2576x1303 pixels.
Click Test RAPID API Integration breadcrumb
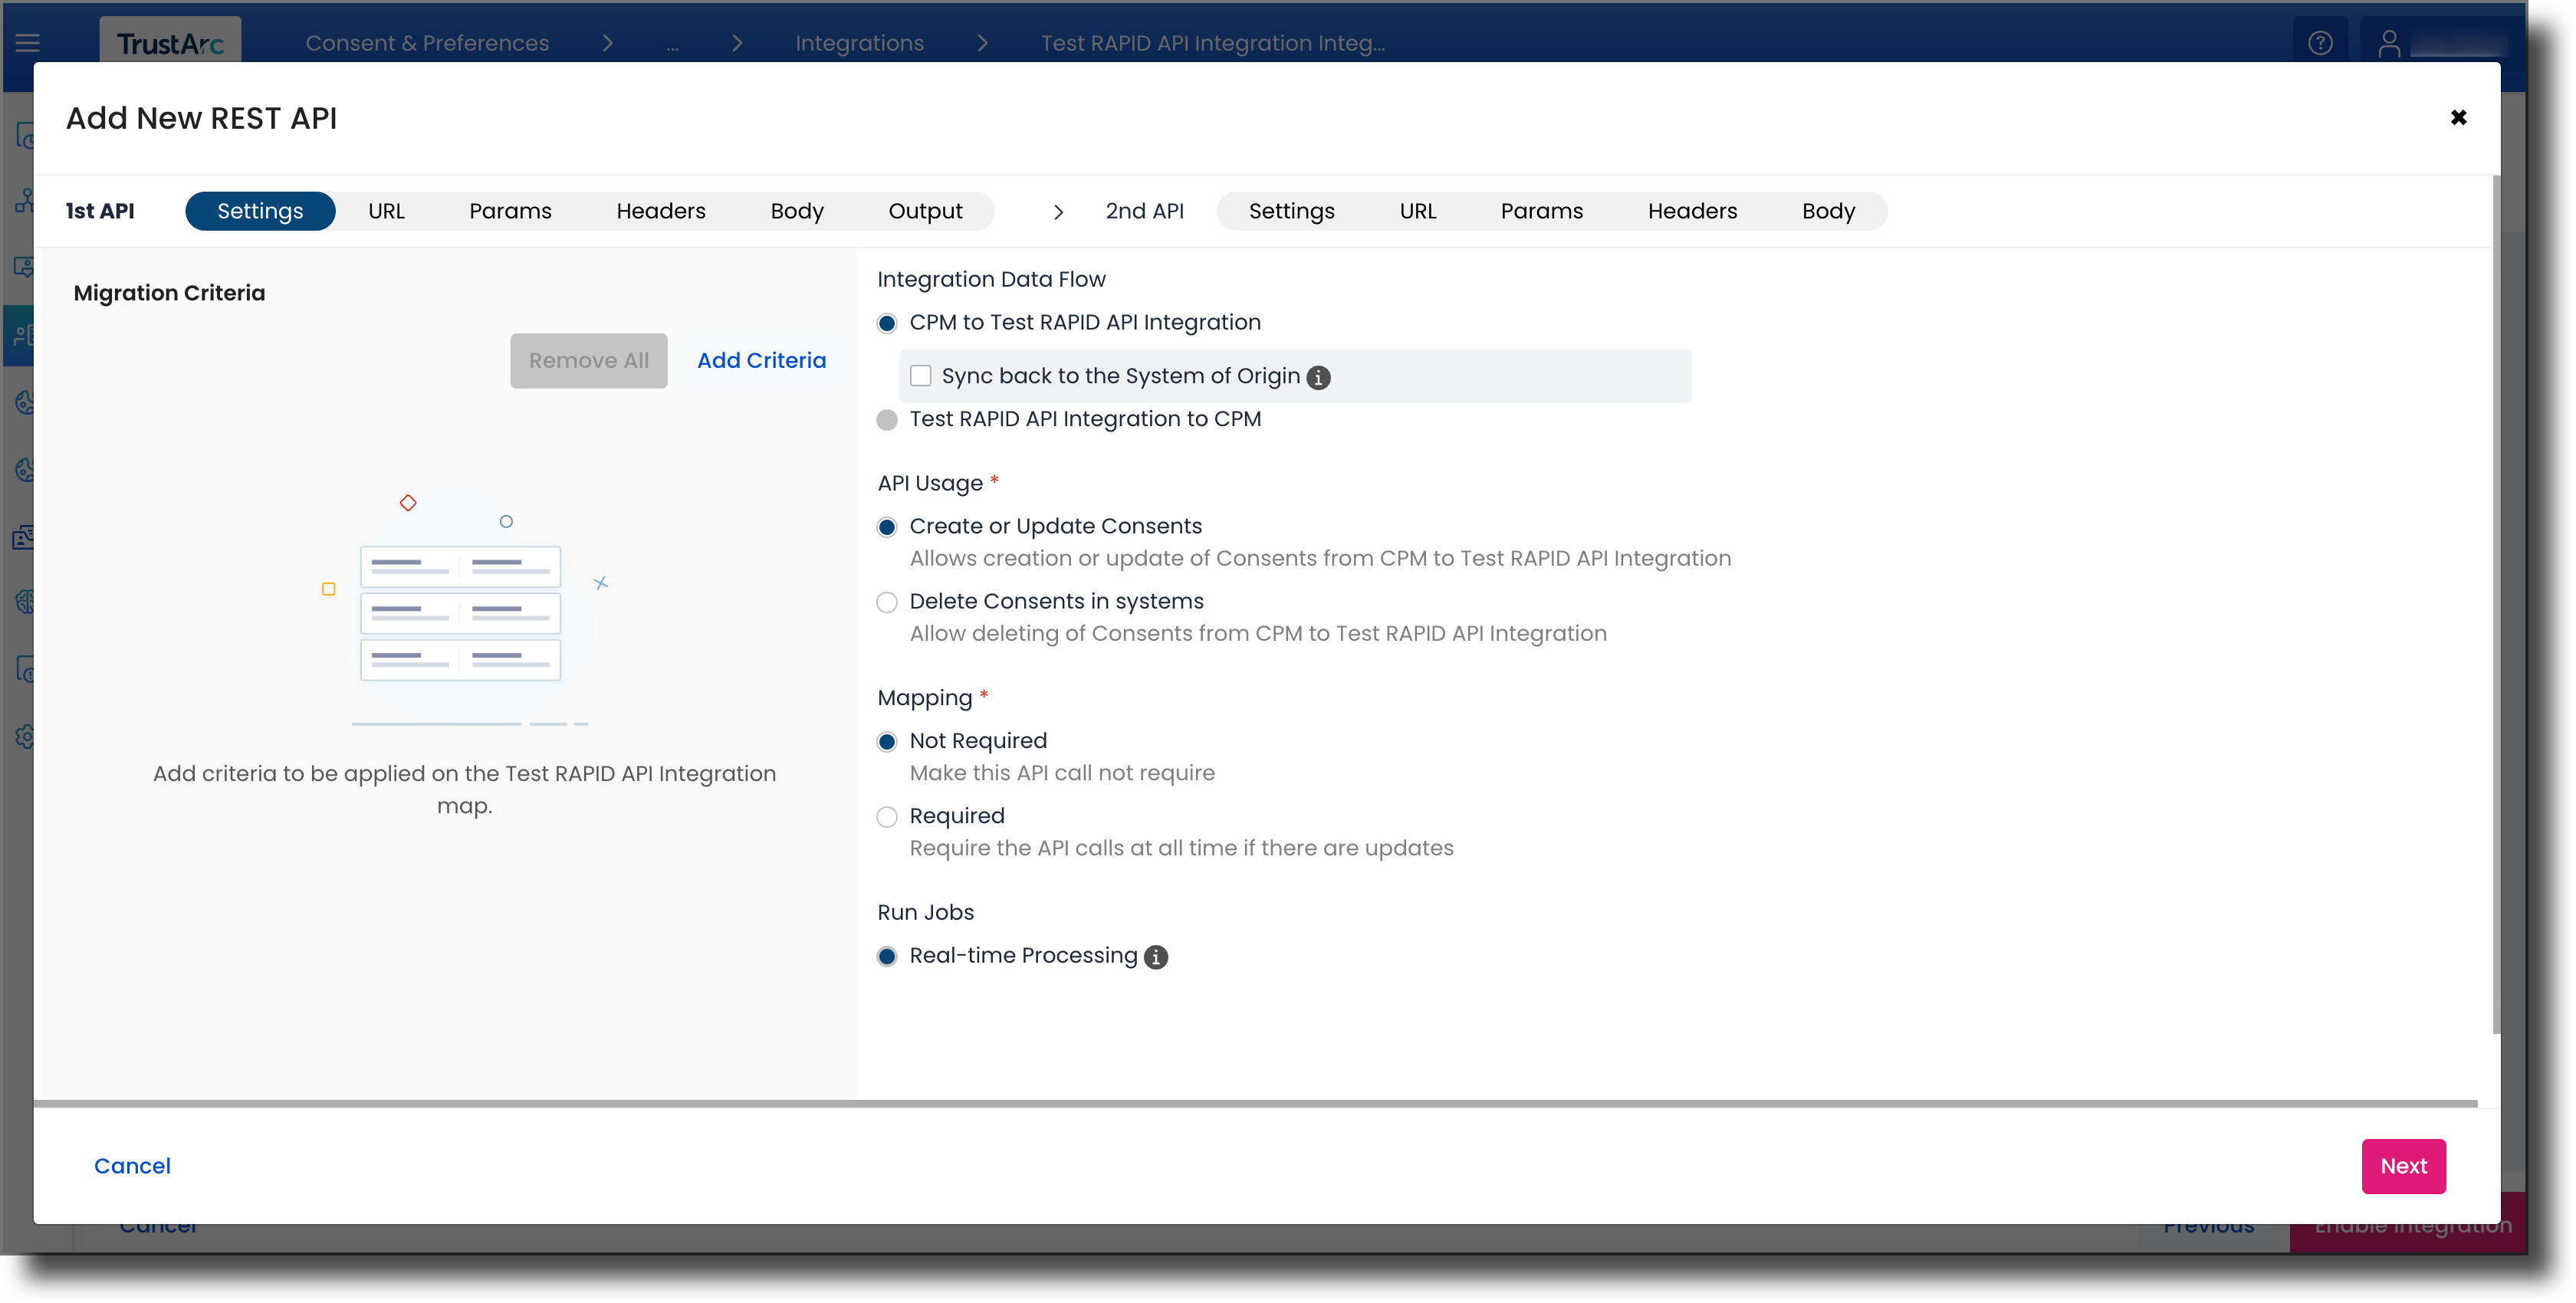[1212, 43]
